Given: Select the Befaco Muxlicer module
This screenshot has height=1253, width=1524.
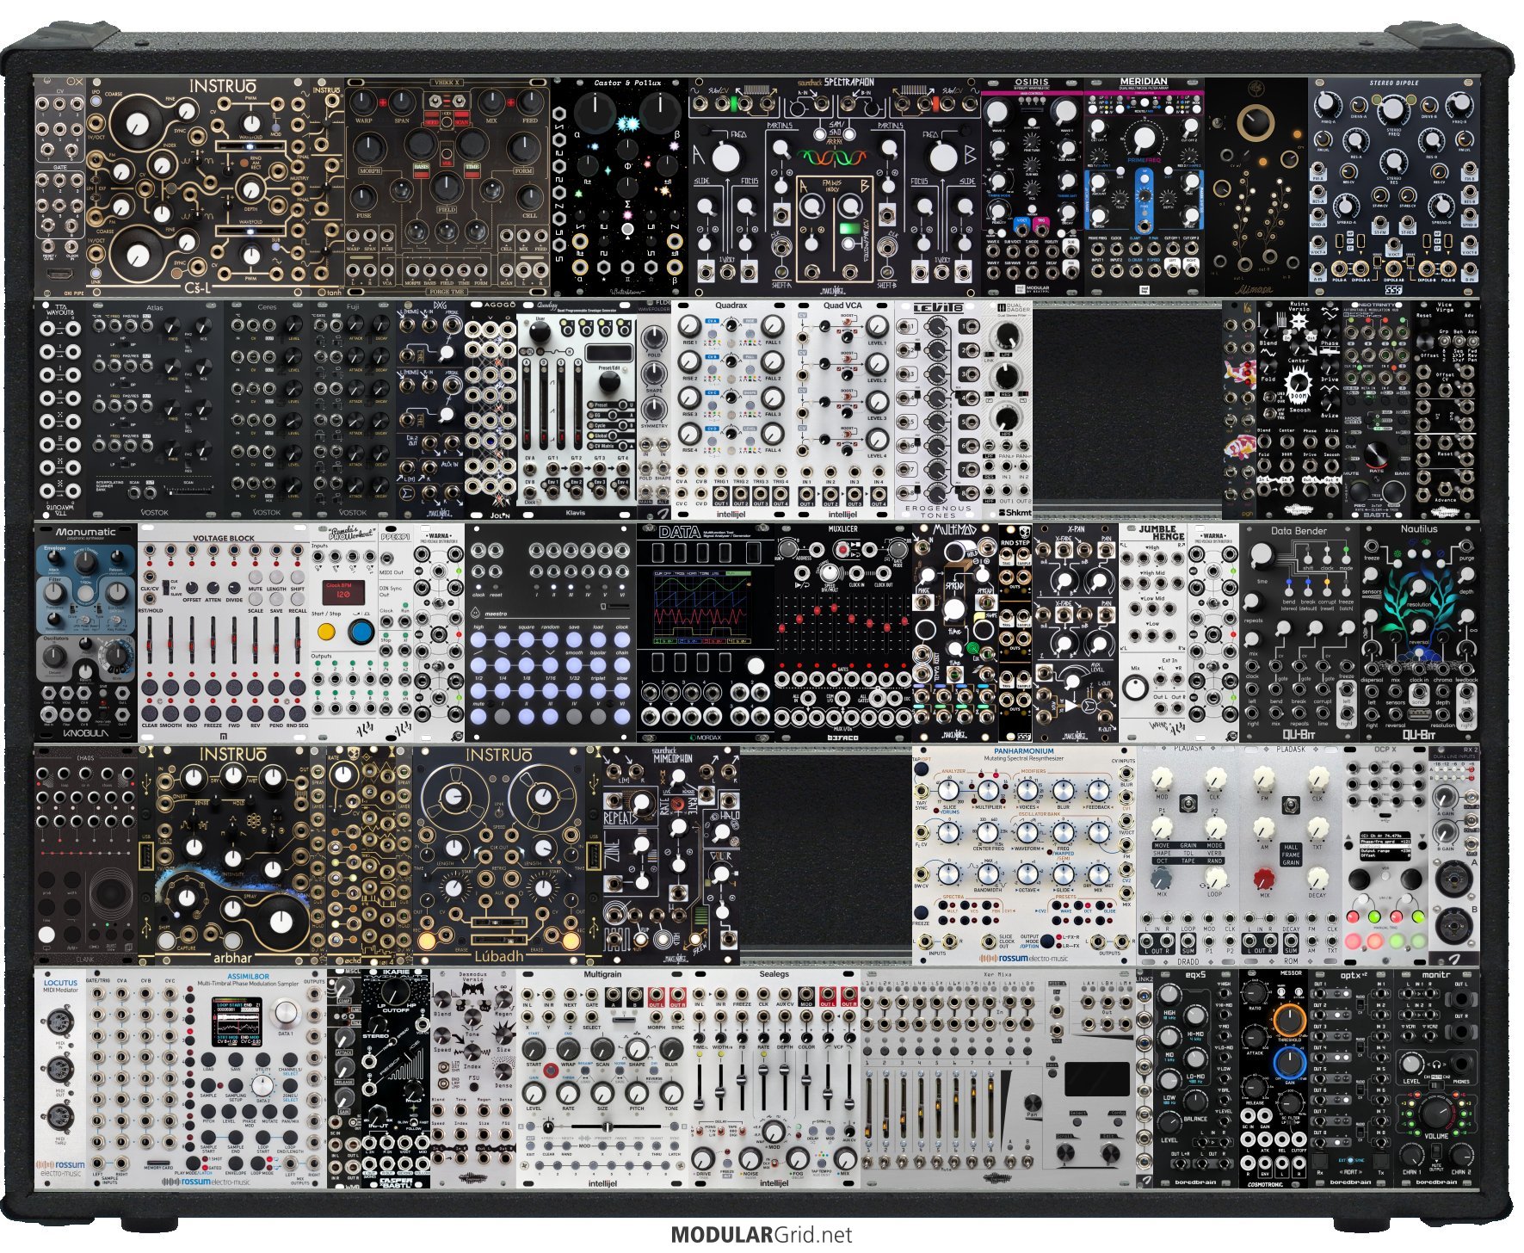Looking at the screenshot, I should 842,633.
